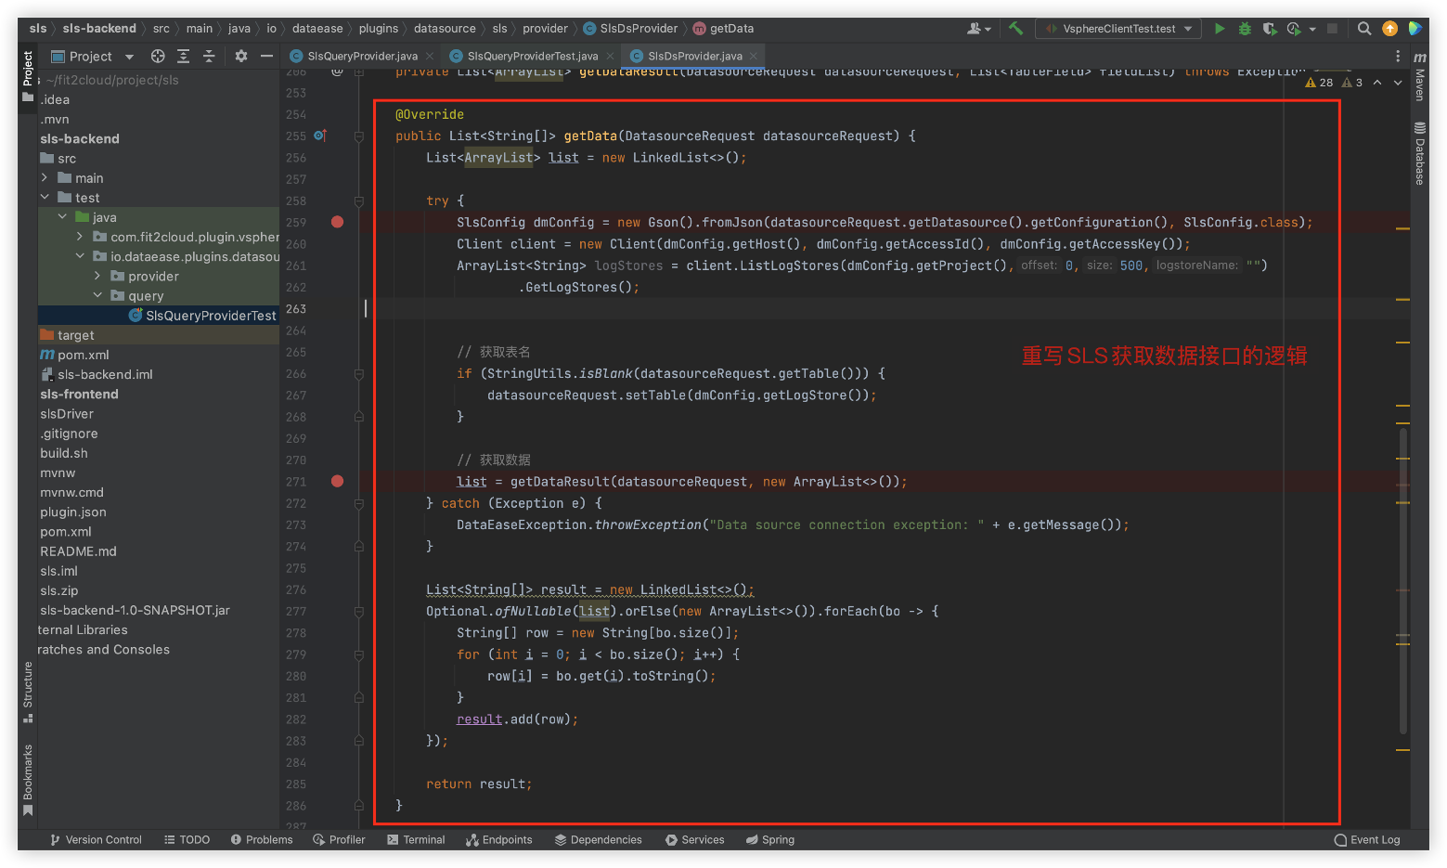Toggle breakpoint on line 271
This screenshot has width=1447, height=868.
(x=338, y=481)
